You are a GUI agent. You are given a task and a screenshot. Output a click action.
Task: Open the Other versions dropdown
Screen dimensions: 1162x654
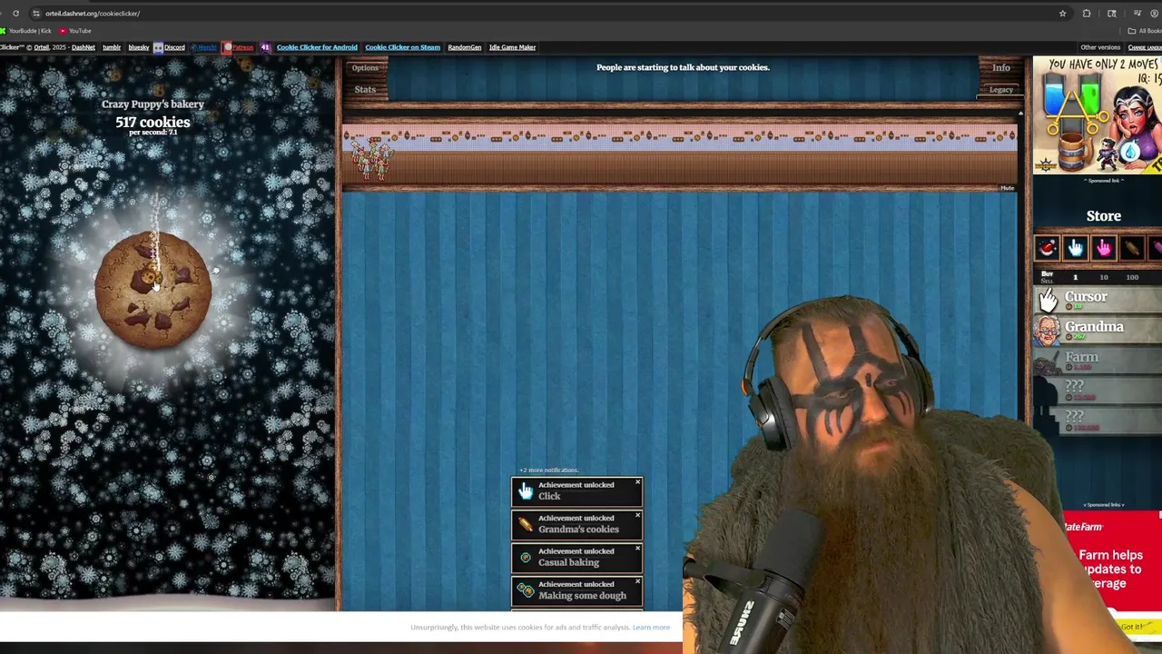pos(1100,47)
